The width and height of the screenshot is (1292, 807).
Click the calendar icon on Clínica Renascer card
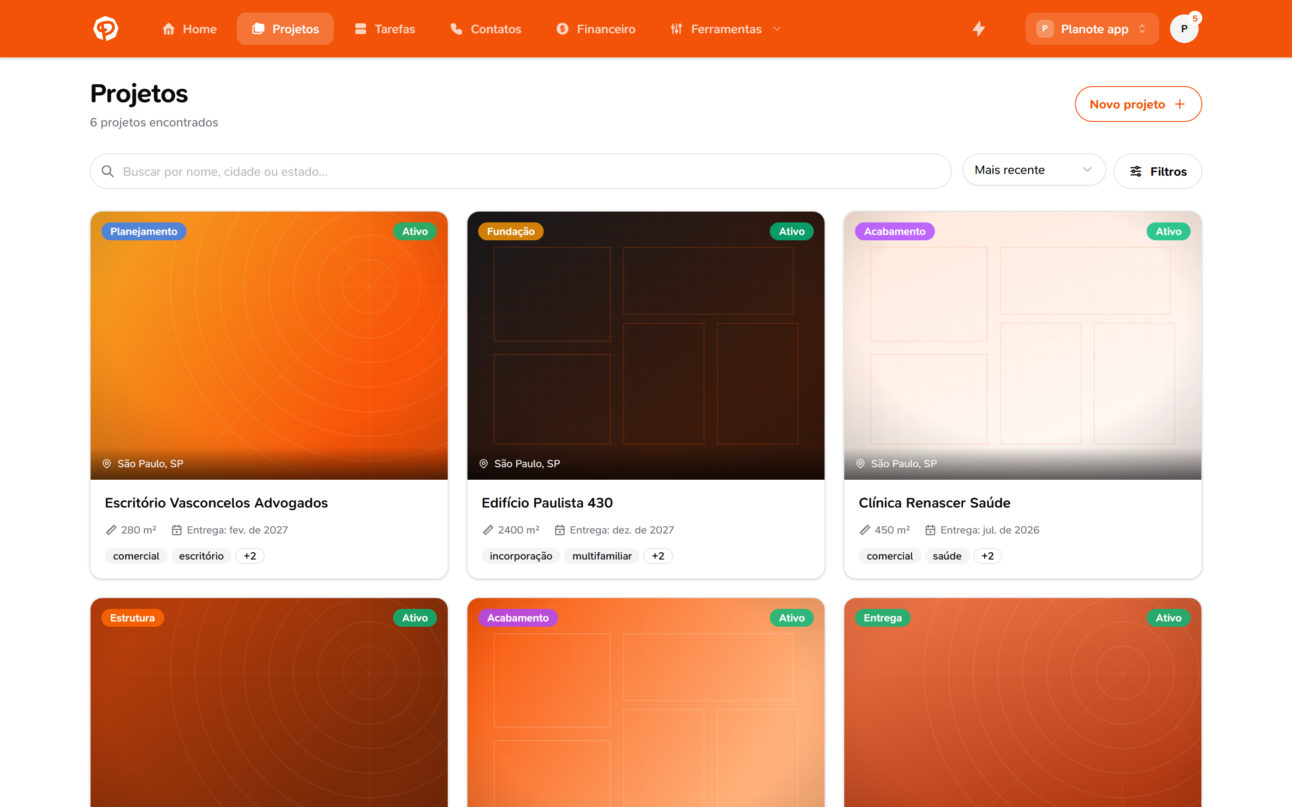(930, 530)
